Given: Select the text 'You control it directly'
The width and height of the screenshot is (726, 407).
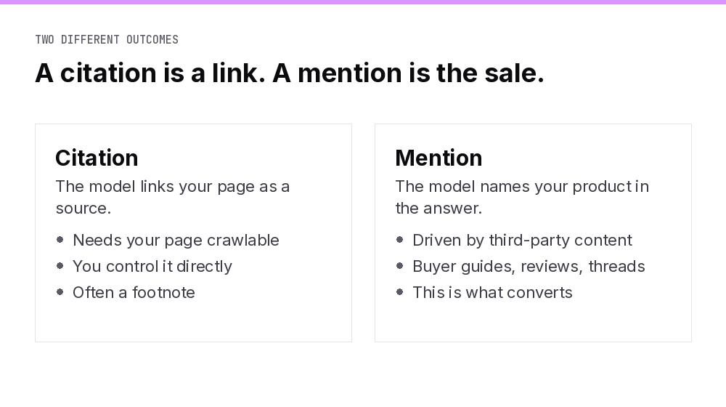Looking at the screenshot, I should tap(152, 267).
